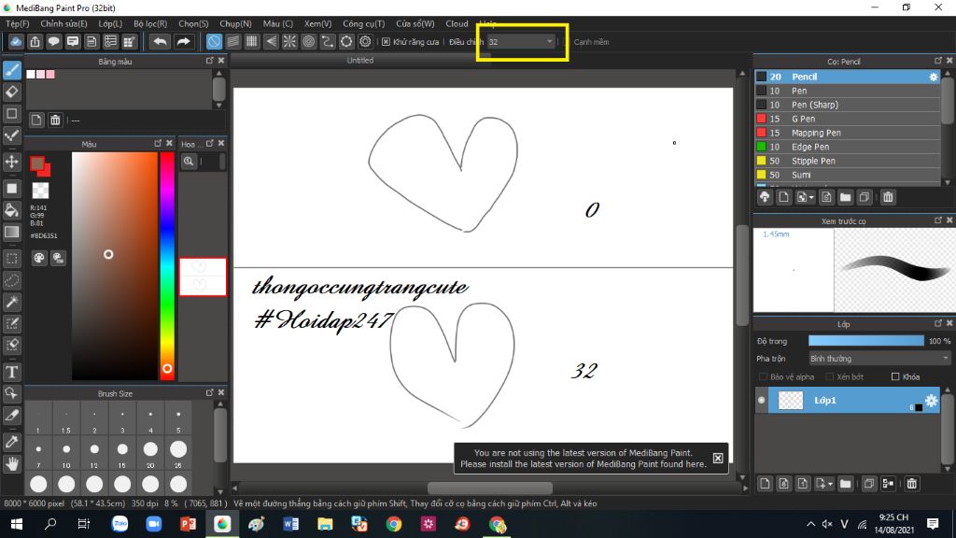
Task: Zoom in the navigator panel
Action: tap(189, 161)
